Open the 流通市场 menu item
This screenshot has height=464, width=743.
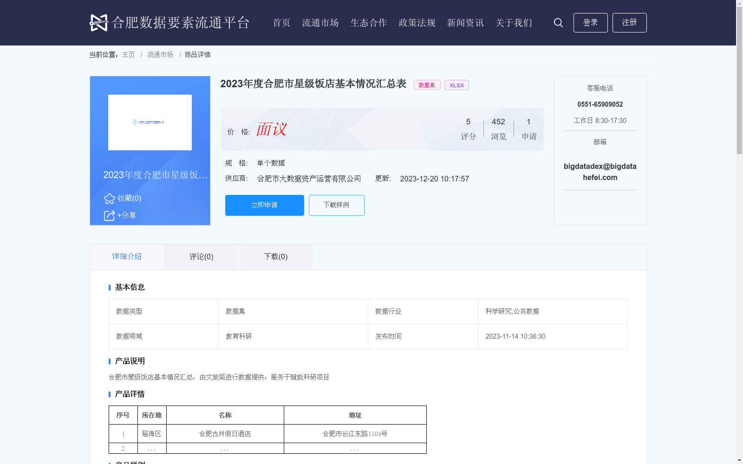tap(320, 23)
